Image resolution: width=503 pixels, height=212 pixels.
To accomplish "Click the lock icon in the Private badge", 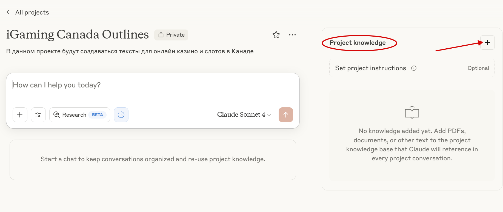I will tap(161, 35).
